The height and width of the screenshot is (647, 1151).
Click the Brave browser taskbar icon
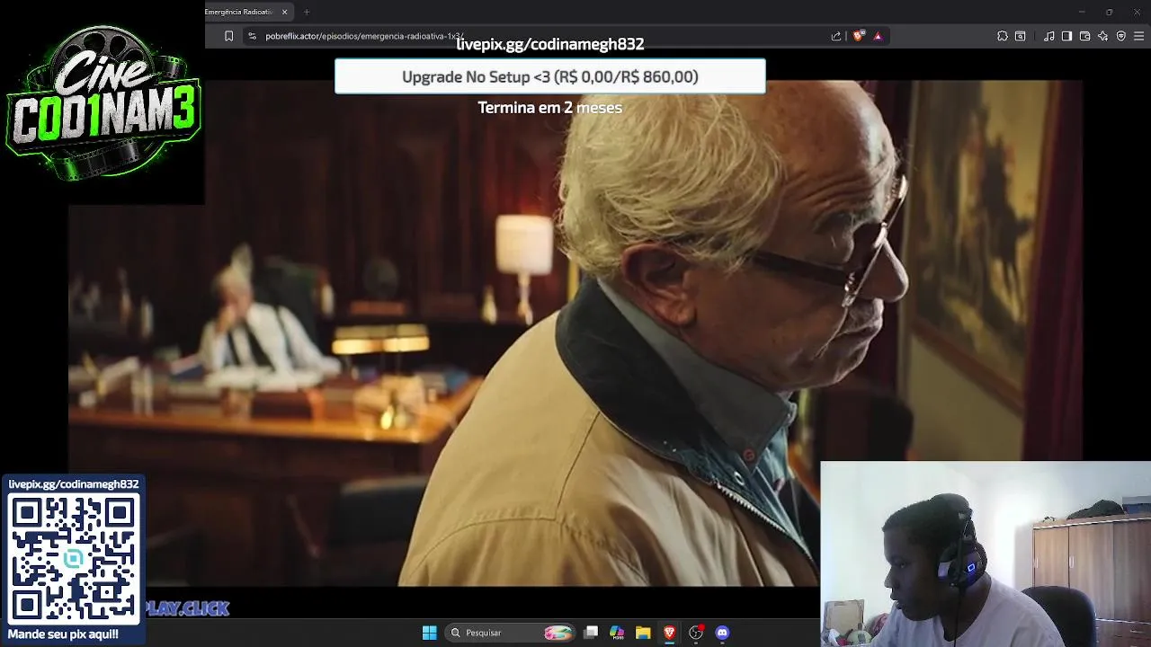tap(669, 633)
